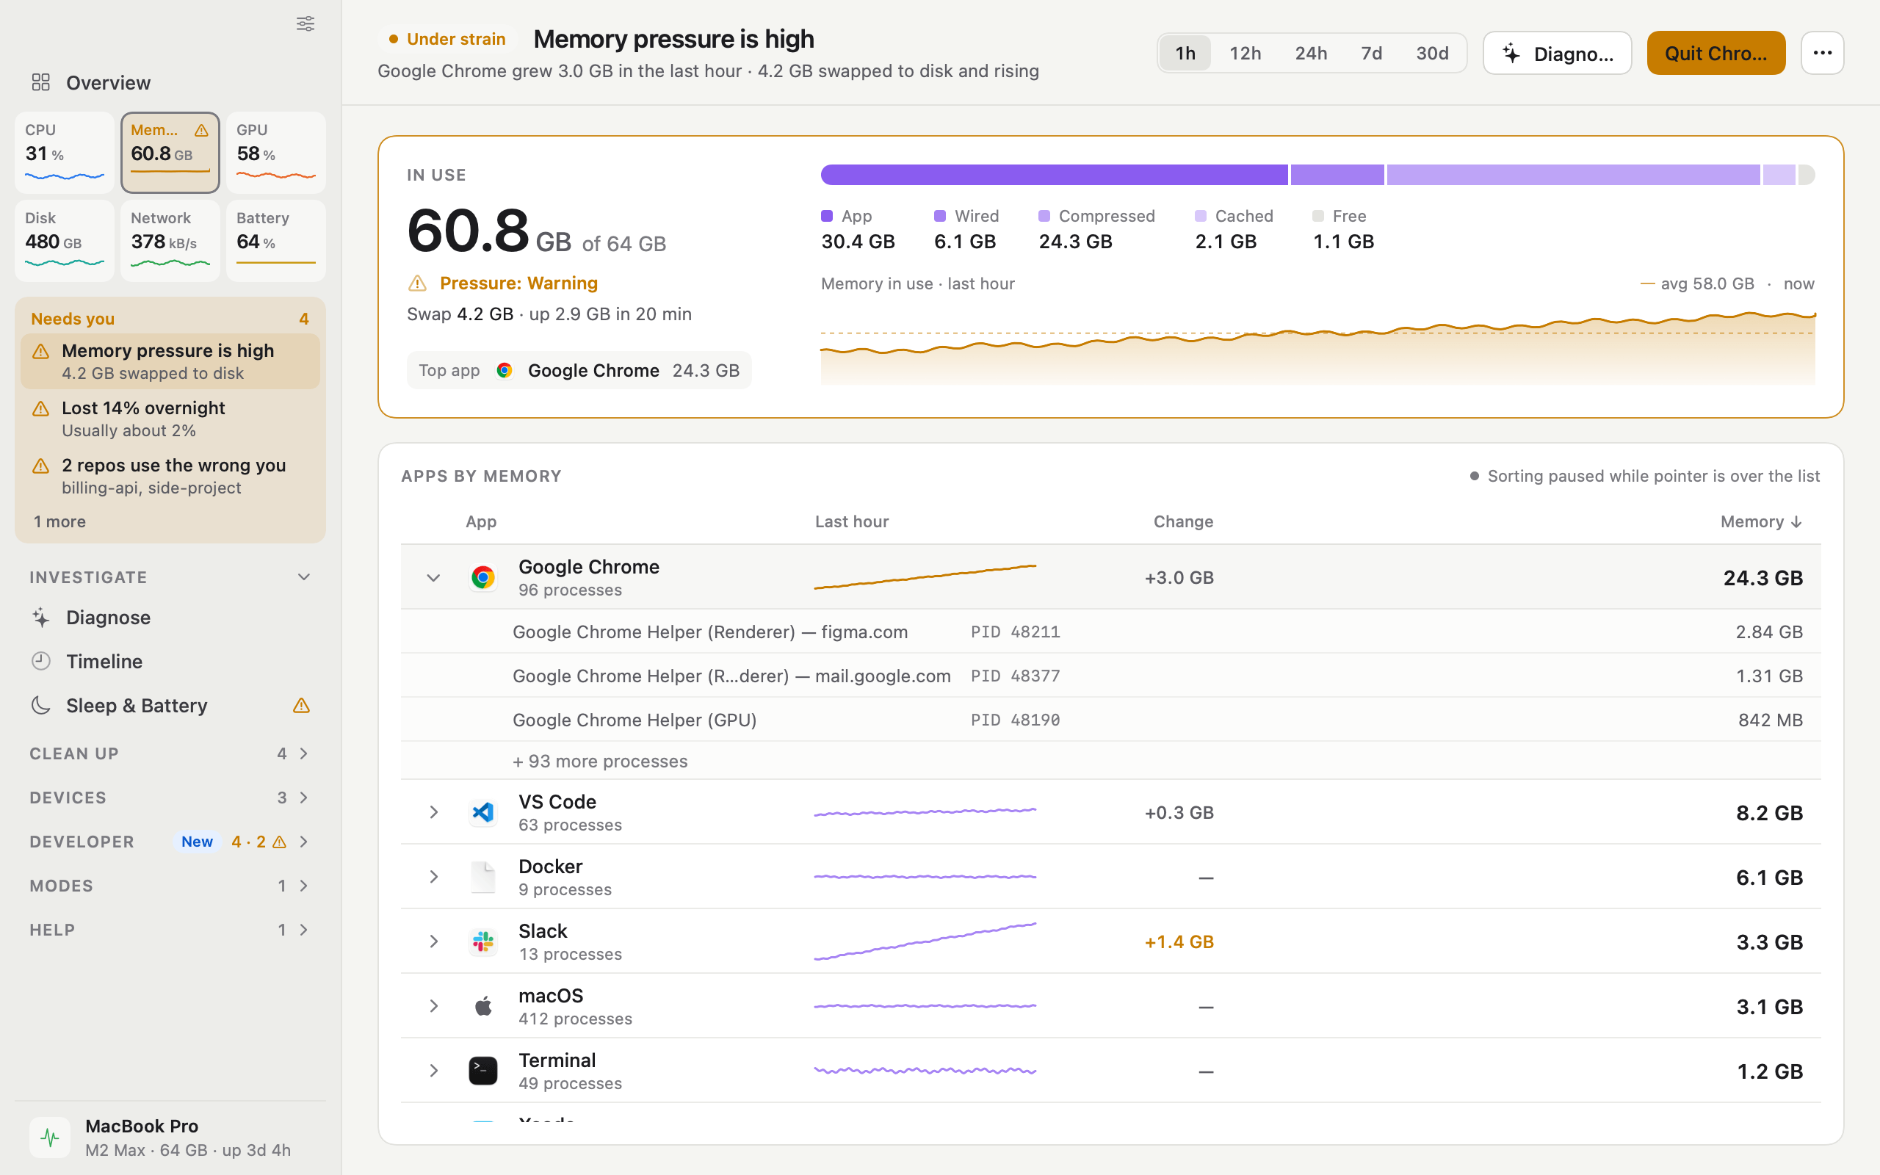Click 1 more in Needs you
This screenshot has height=1175, width=1880.
[59, 521]
